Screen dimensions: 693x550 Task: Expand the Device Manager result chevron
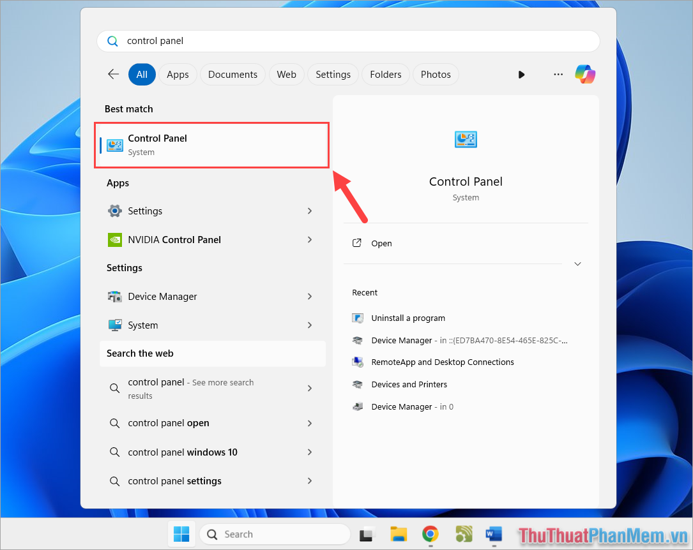(310, 297)
